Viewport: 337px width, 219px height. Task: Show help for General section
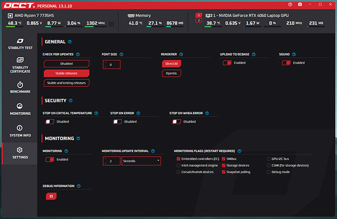tap(70, 42)
